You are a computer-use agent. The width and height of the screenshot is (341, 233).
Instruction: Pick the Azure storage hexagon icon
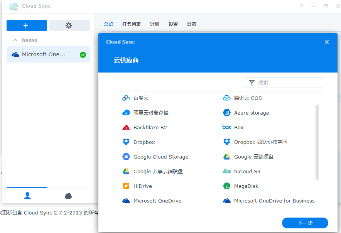(226, 113)
